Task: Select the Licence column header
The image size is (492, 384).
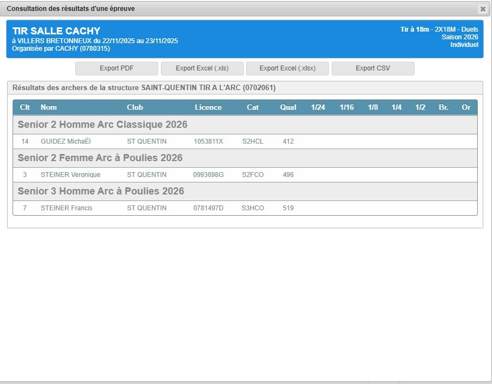Action: point(208,107)
